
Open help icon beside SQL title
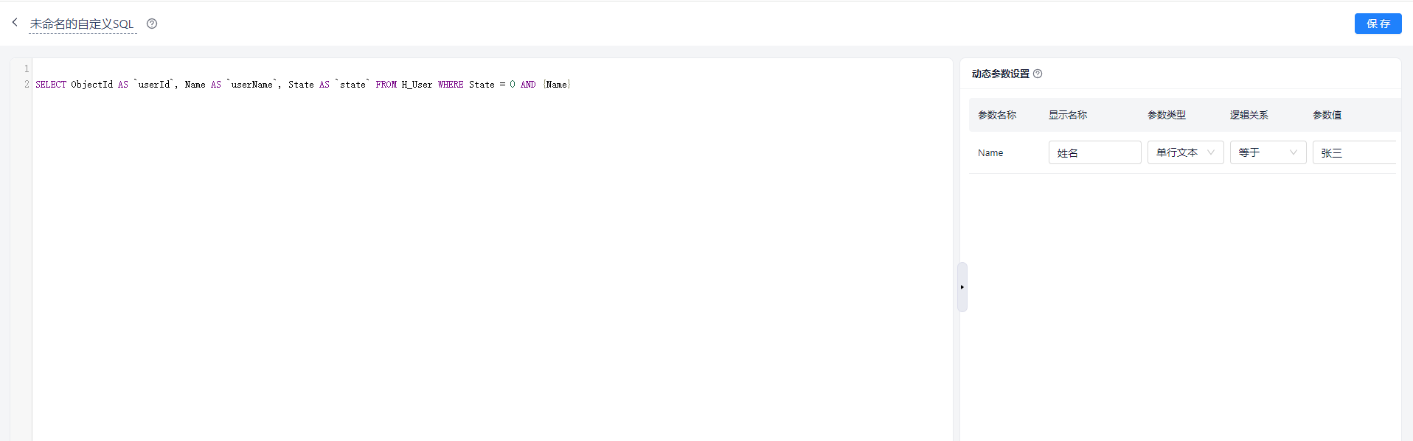152,24
